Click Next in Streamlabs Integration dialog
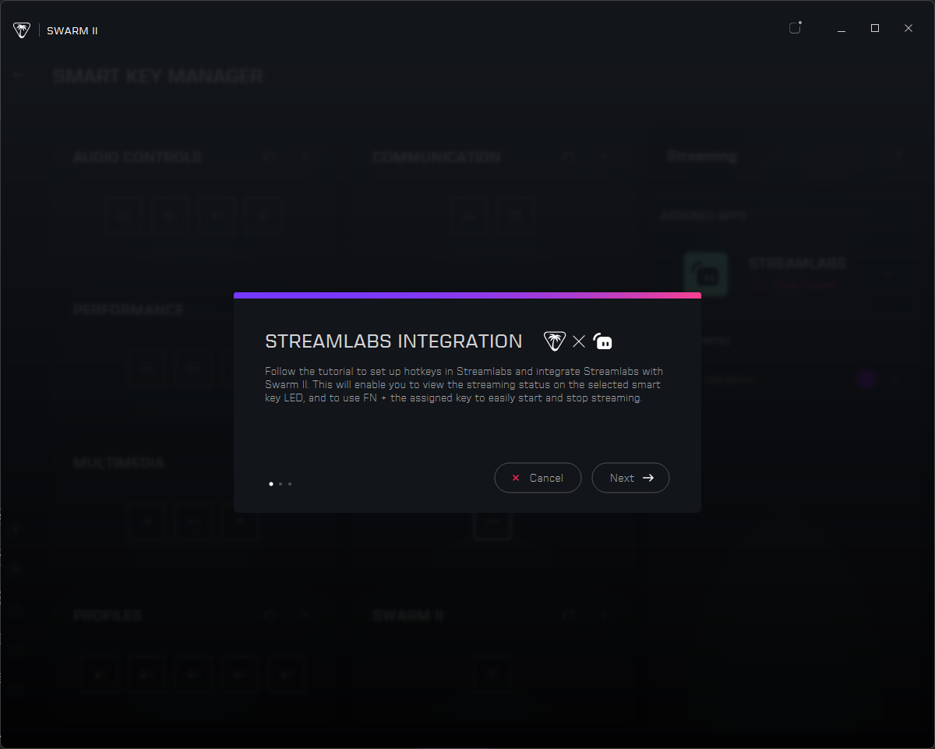The image size is (935, 749). pos(630,478)
